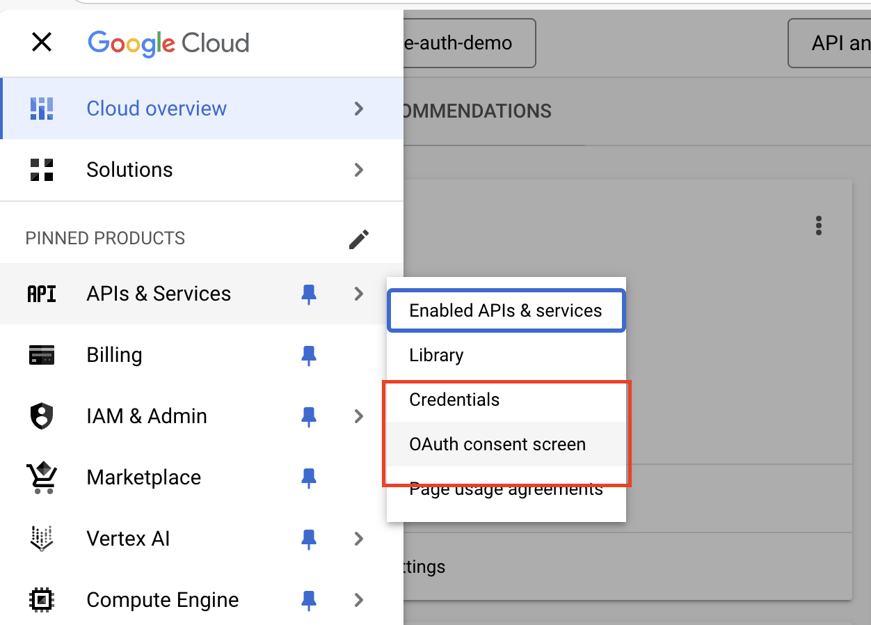Switch to the Recommendations tab
This screenshot has width=871, height=625.
(477, 111)
